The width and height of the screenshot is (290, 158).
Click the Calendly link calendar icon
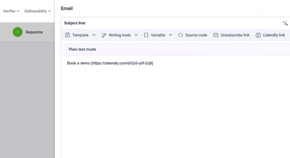click(258, 35)
